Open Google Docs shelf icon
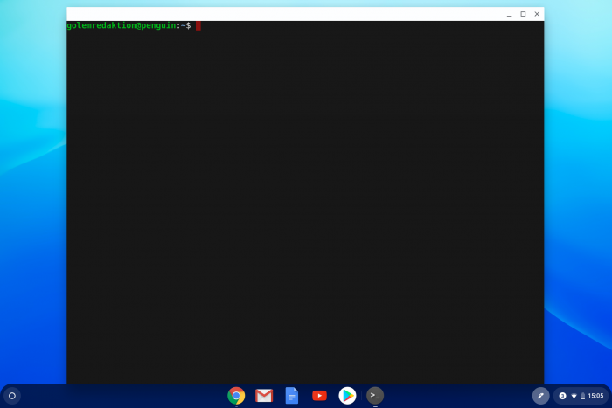612x408 pixels. [291, 396]
